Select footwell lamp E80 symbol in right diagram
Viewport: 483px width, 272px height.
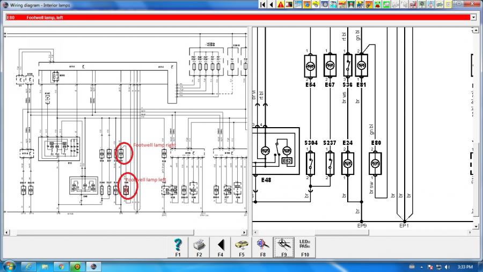click(x=375, y=163)
